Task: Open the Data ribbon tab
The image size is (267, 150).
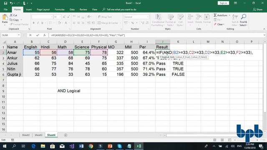Action: pos(72,10)
